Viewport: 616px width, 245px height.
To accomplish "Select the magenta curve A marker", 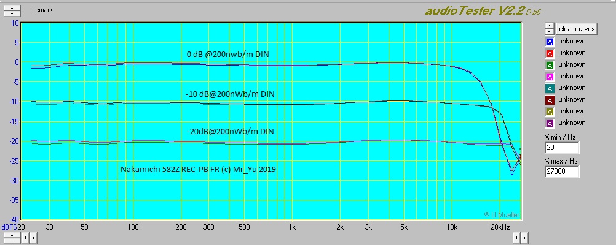I will pos(550,77).
